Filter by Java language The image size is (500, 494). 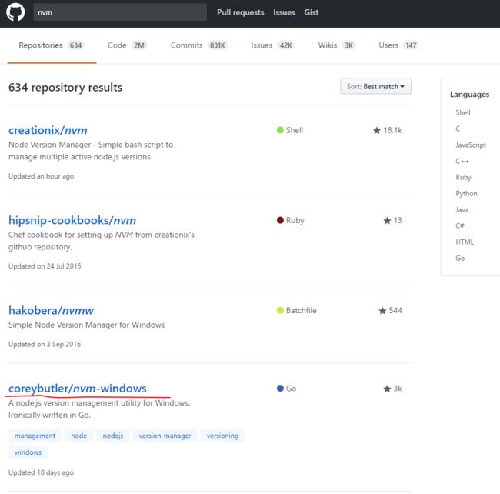pos(462,210)
